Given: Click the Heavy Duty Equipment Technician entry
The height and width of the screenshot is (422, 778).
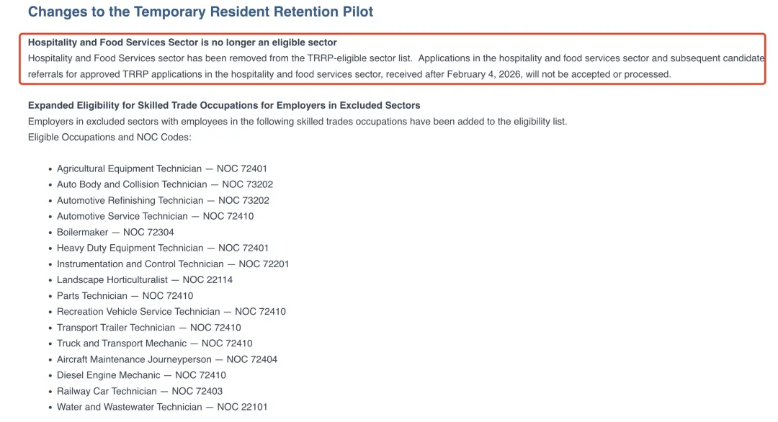Looking at the screenshot, I should (163, 248).
